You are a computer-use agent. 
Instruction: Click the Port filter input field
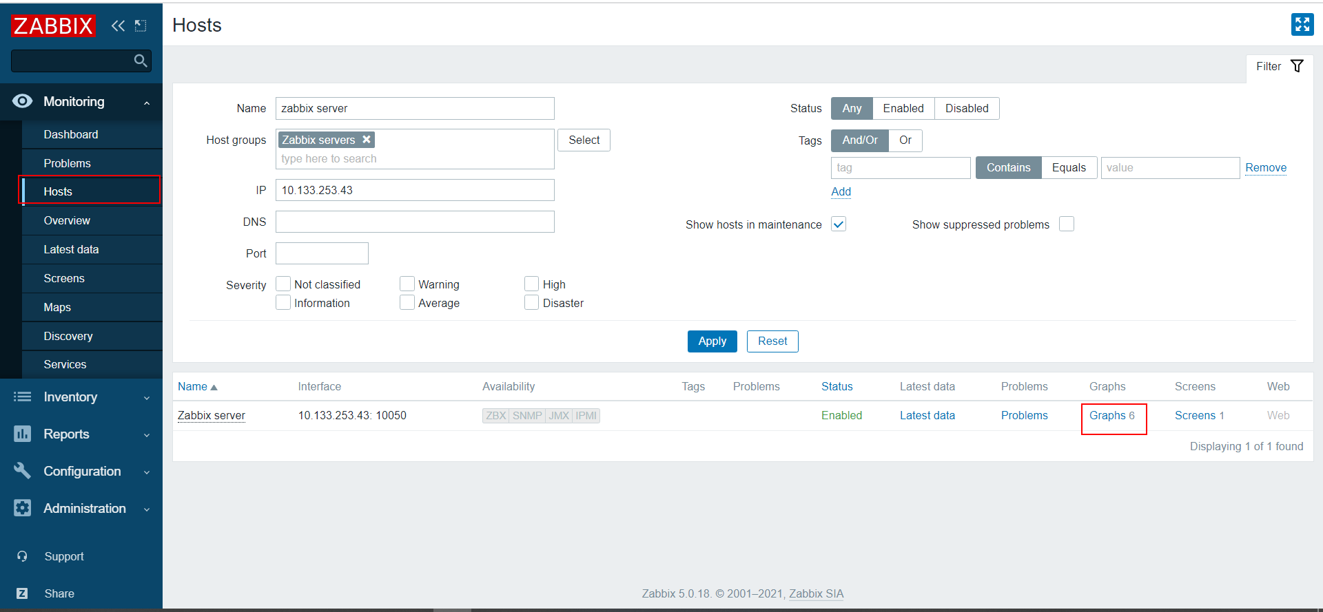322,253
